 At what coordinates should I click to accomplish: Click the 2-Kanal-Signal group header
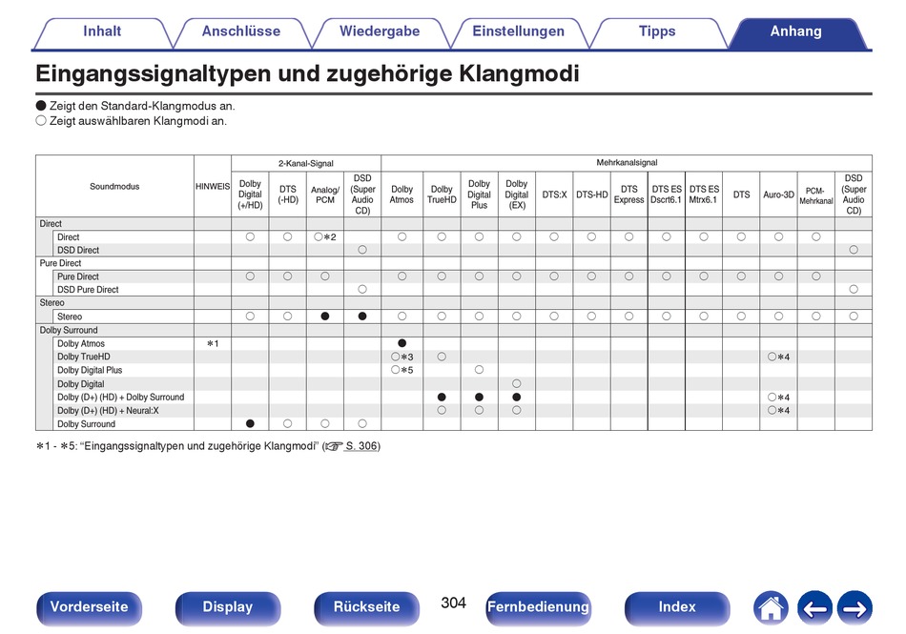click(306, 163)
